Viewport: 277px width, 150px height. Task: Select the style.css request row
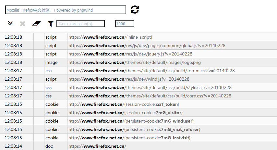(x=138, y=87)
